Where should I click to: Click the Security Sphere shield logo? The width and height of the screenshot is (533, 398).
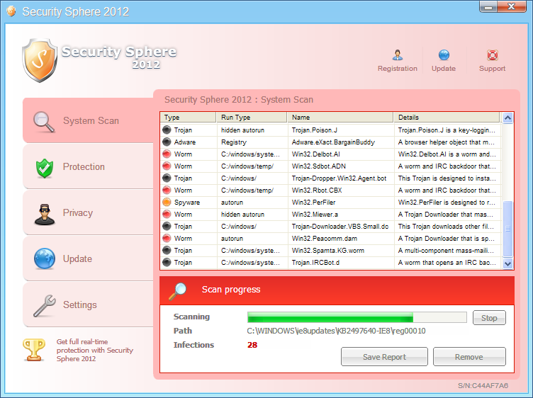40,61
